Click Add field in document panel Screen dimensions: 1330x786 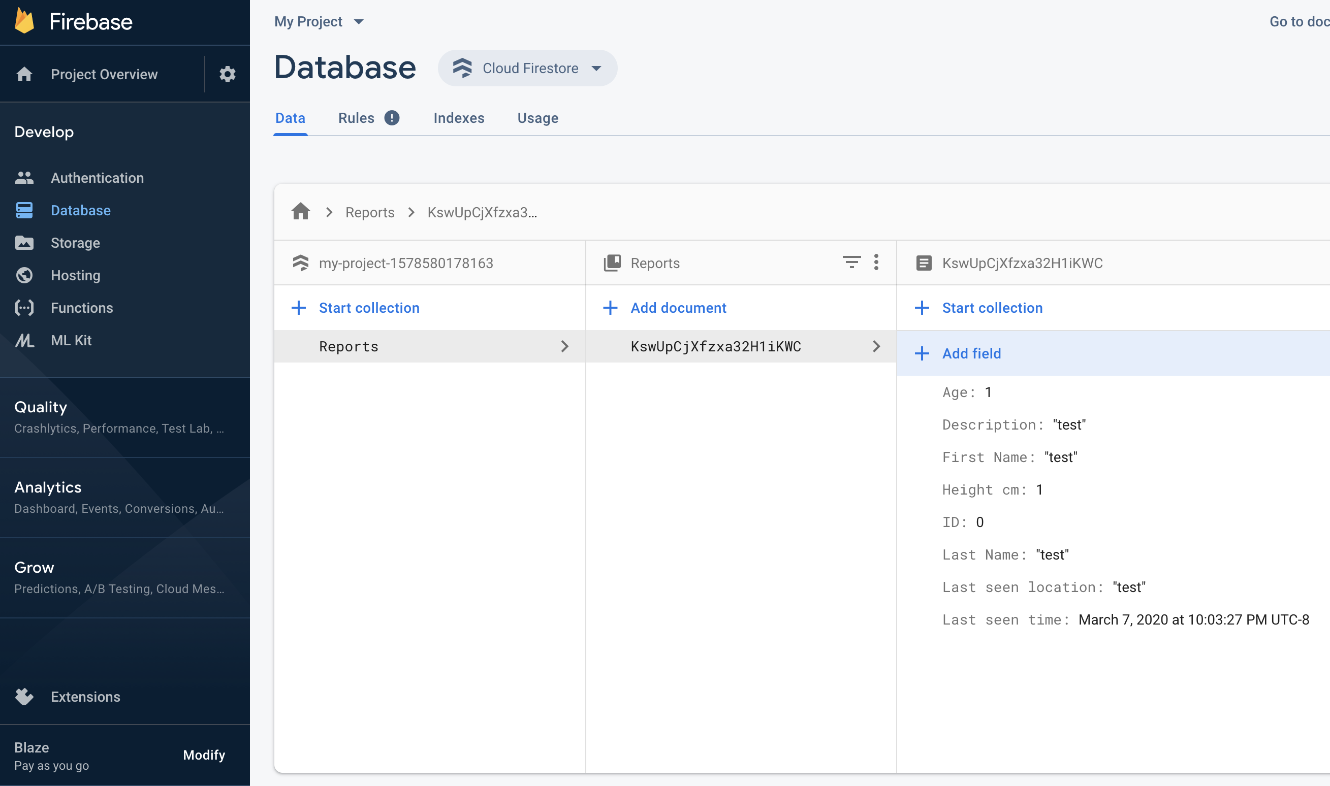971,353
